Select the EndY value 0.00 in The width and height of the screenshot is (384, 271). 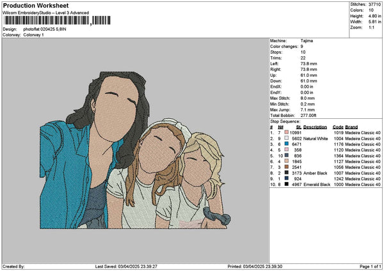pos(307,93)
